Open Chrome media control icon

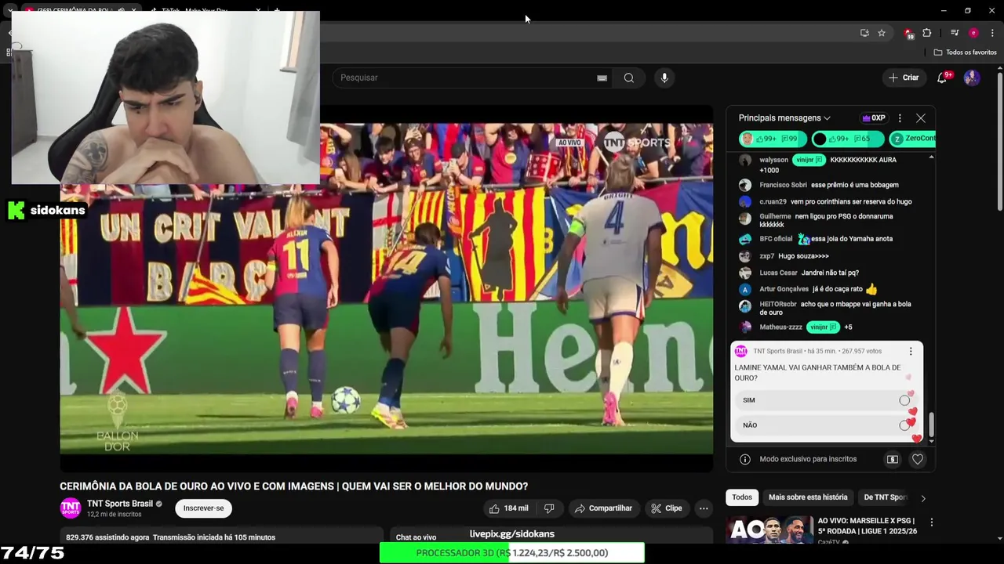pos(955,33)
